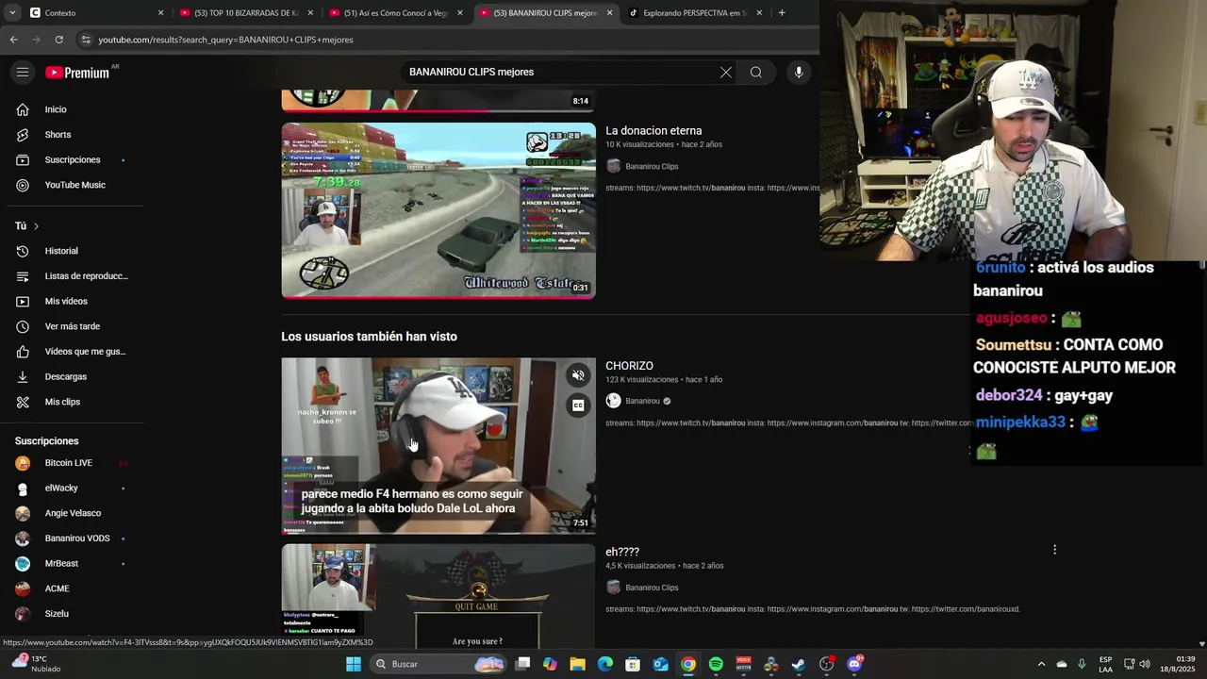Click the taskbar Buscar search box
The image size is (1207, 679).
(439, 664)
